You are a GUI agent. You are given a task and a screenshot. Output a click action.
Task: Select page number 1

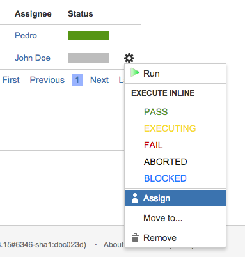(x=77, y=80)
